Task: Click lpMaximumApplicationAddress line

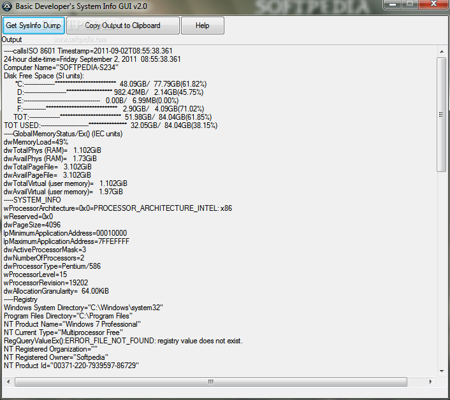Action: [x=66, y=241]
